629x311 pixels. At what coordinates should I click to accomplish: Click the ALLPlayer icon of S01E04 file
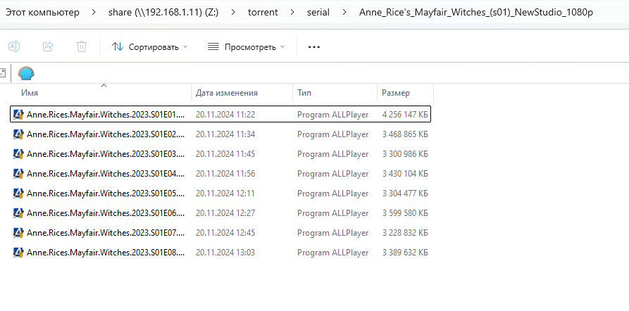pyautogui.click(x=19, y=173)
